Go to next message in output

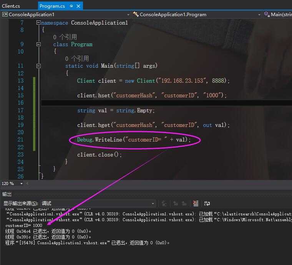click(184, 203)
